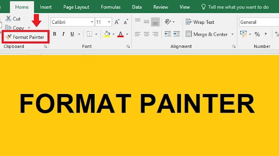Open the Formulas tab
This screenshot has width=279, height=156.
[111, 7]
